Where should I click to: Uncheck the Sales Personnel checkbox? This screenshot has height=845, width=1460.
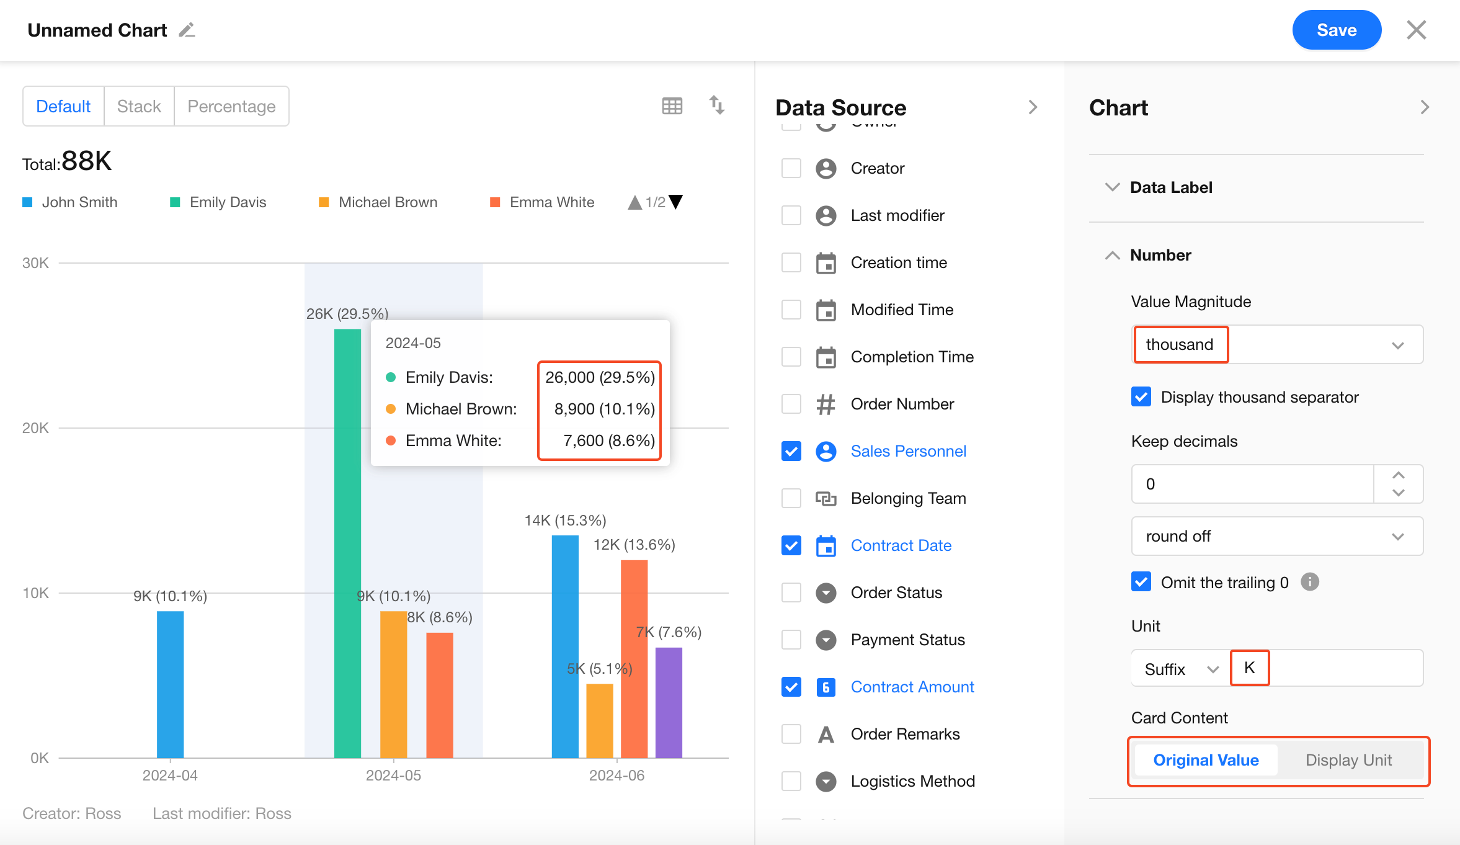791,452
